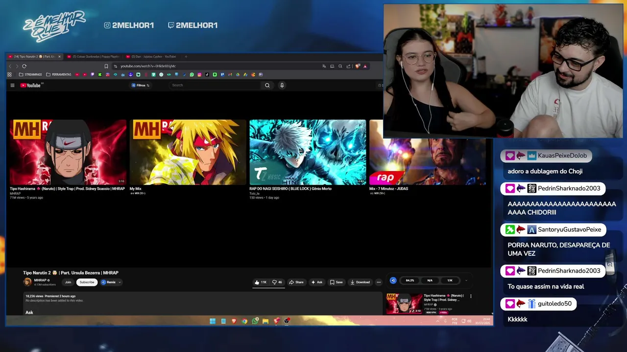The height and width of the screenshot is (352, 627).
Task: Click the Download button
Action: coord(360,282)
